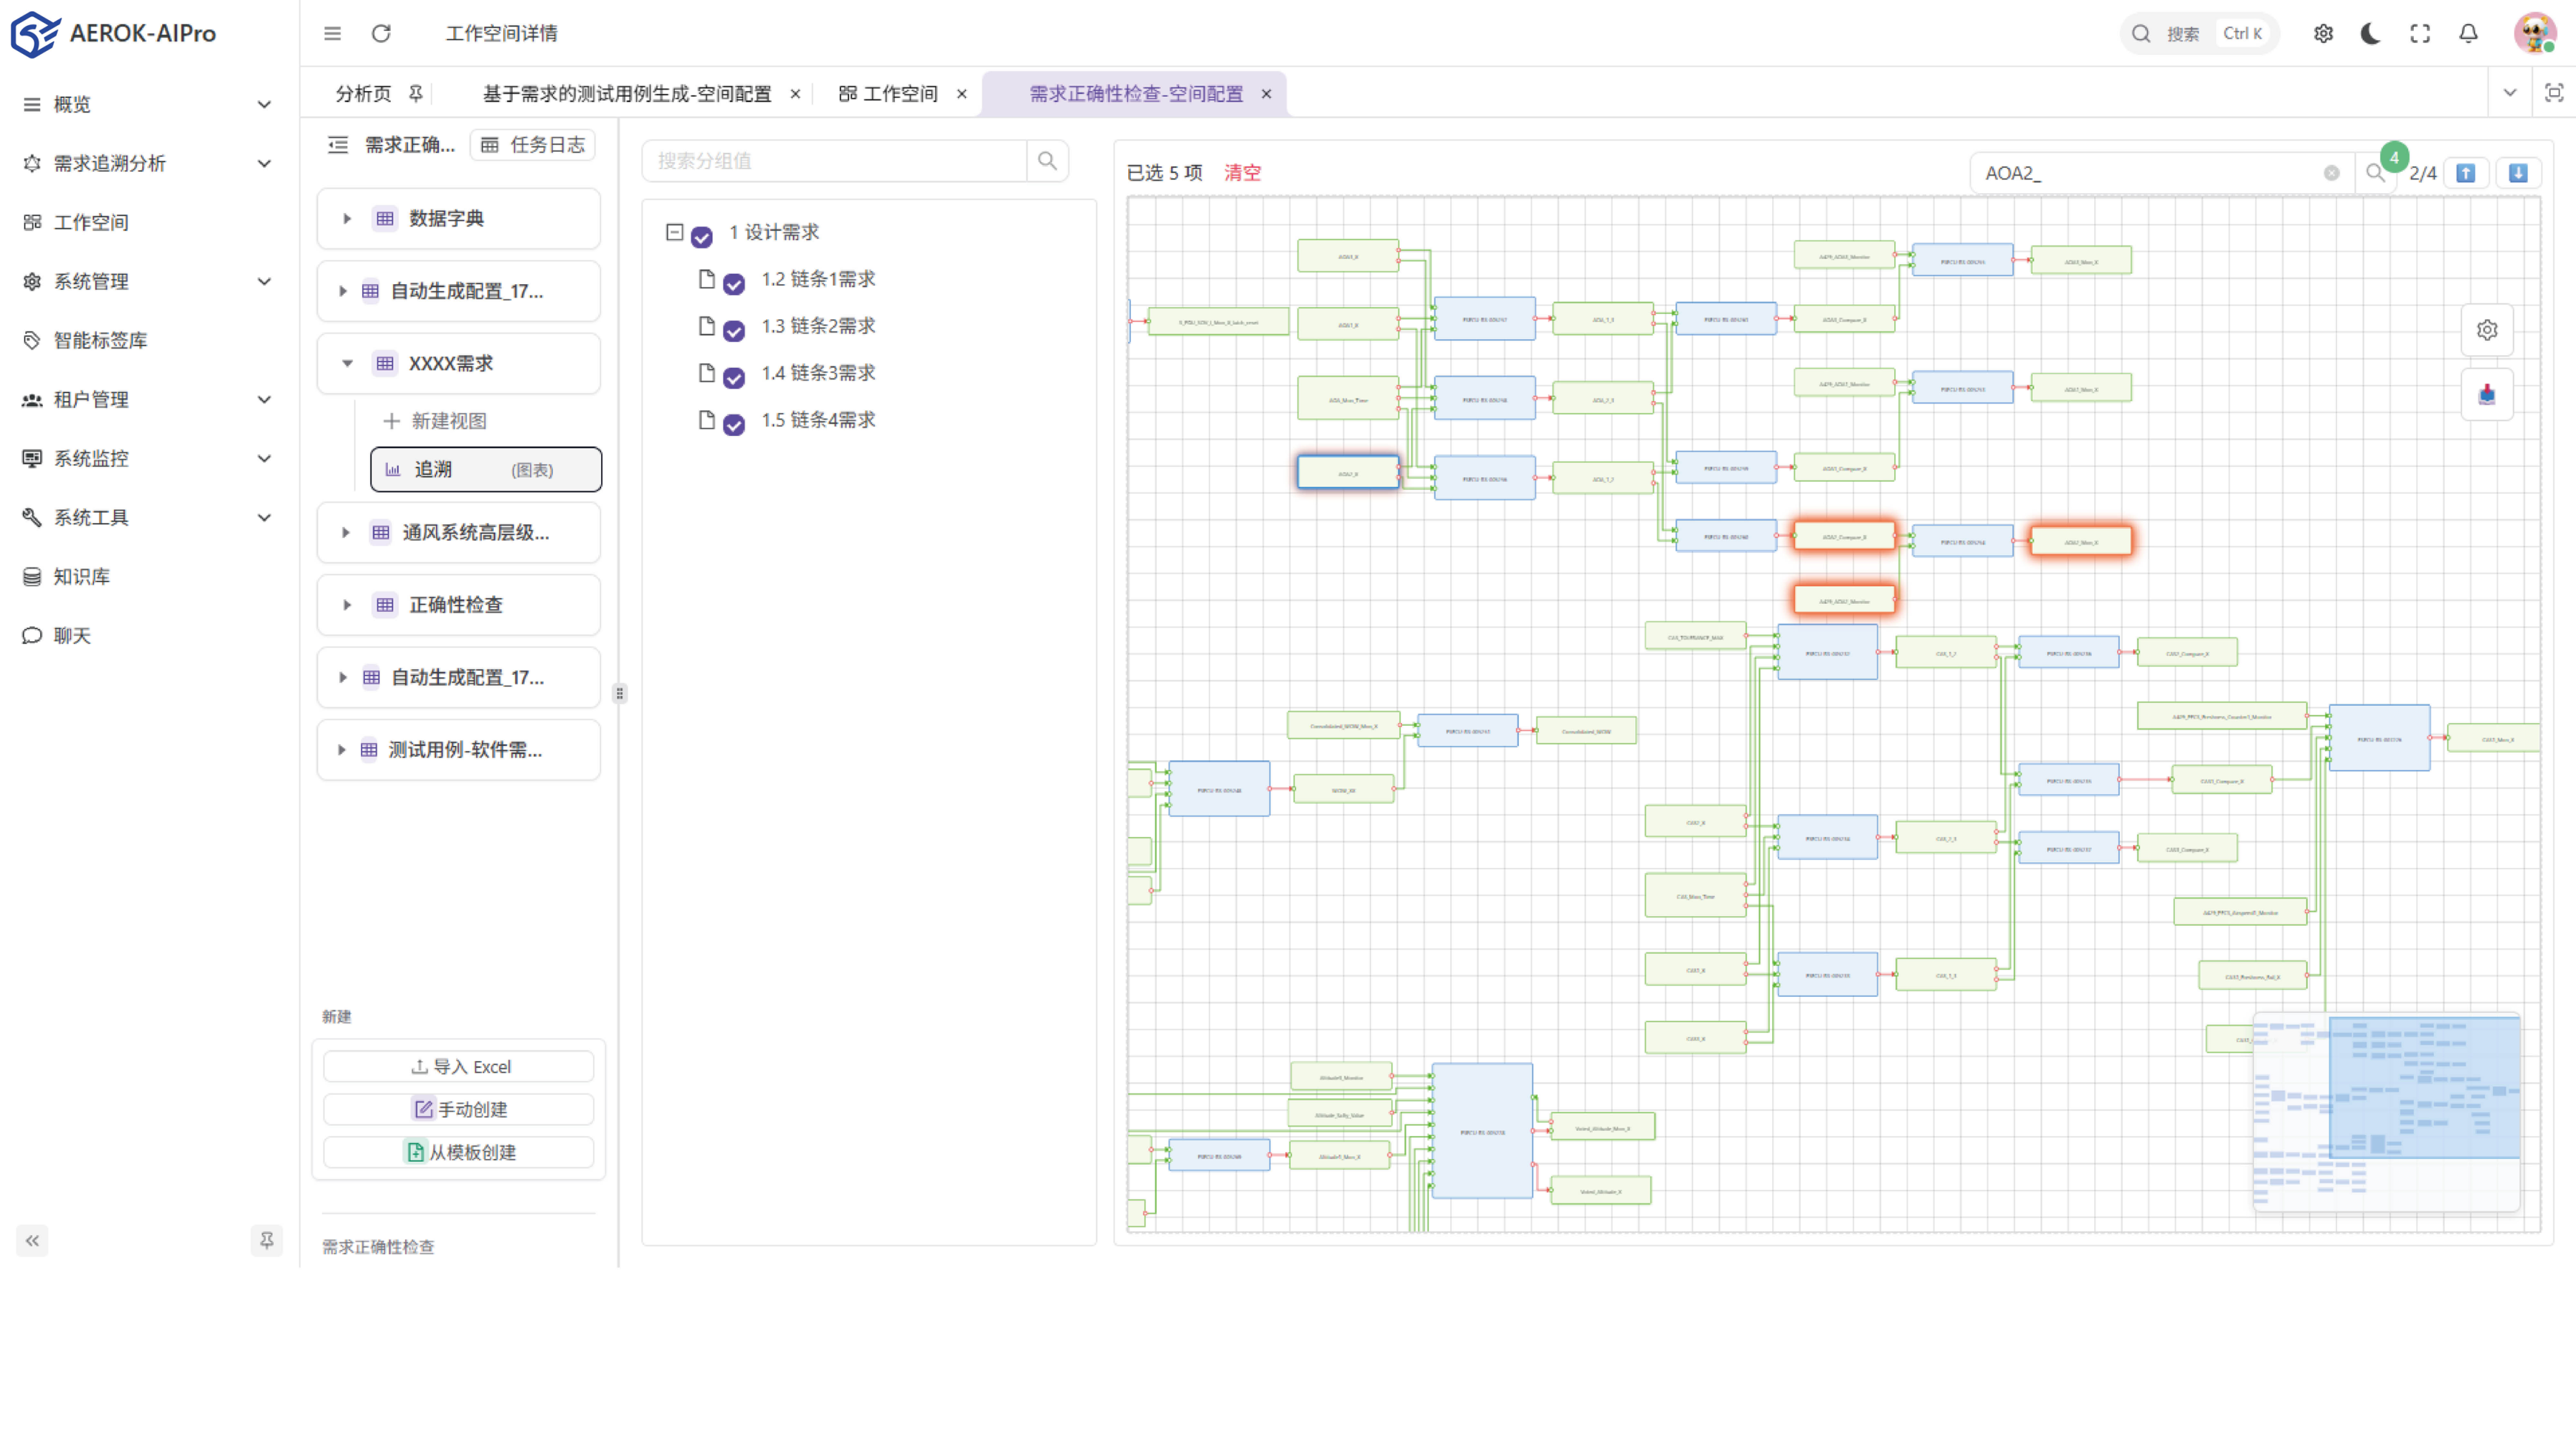Collapse the XXXX需求 tree node
This screenshot has width=2576, height=1449.
(347, 363)
